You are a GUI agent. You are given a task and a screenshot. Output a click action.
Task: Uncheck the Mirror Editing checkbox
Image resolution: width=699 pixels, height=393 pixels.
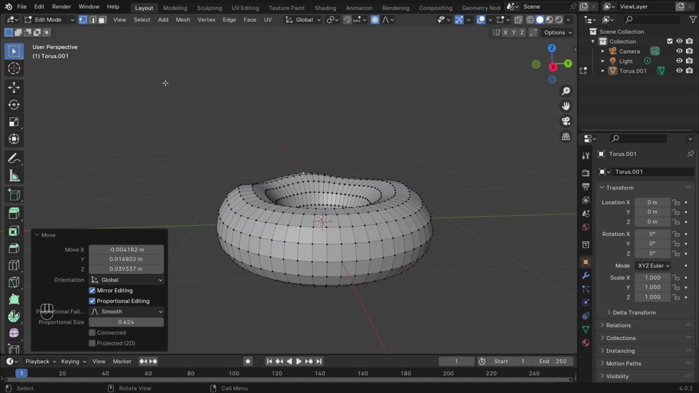click(92, 290)
